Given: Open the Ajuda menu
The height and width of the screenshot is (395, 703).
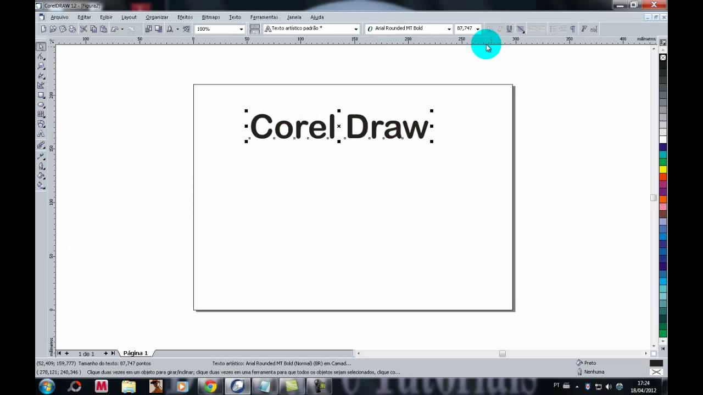Looking at the screenshot, I should click(317, 17).
